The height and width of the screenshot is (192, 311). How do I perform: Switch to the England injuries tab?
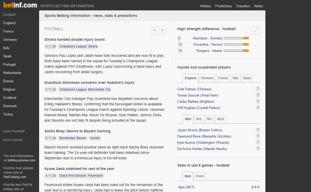pyautogui.click(x=190, y=78)
